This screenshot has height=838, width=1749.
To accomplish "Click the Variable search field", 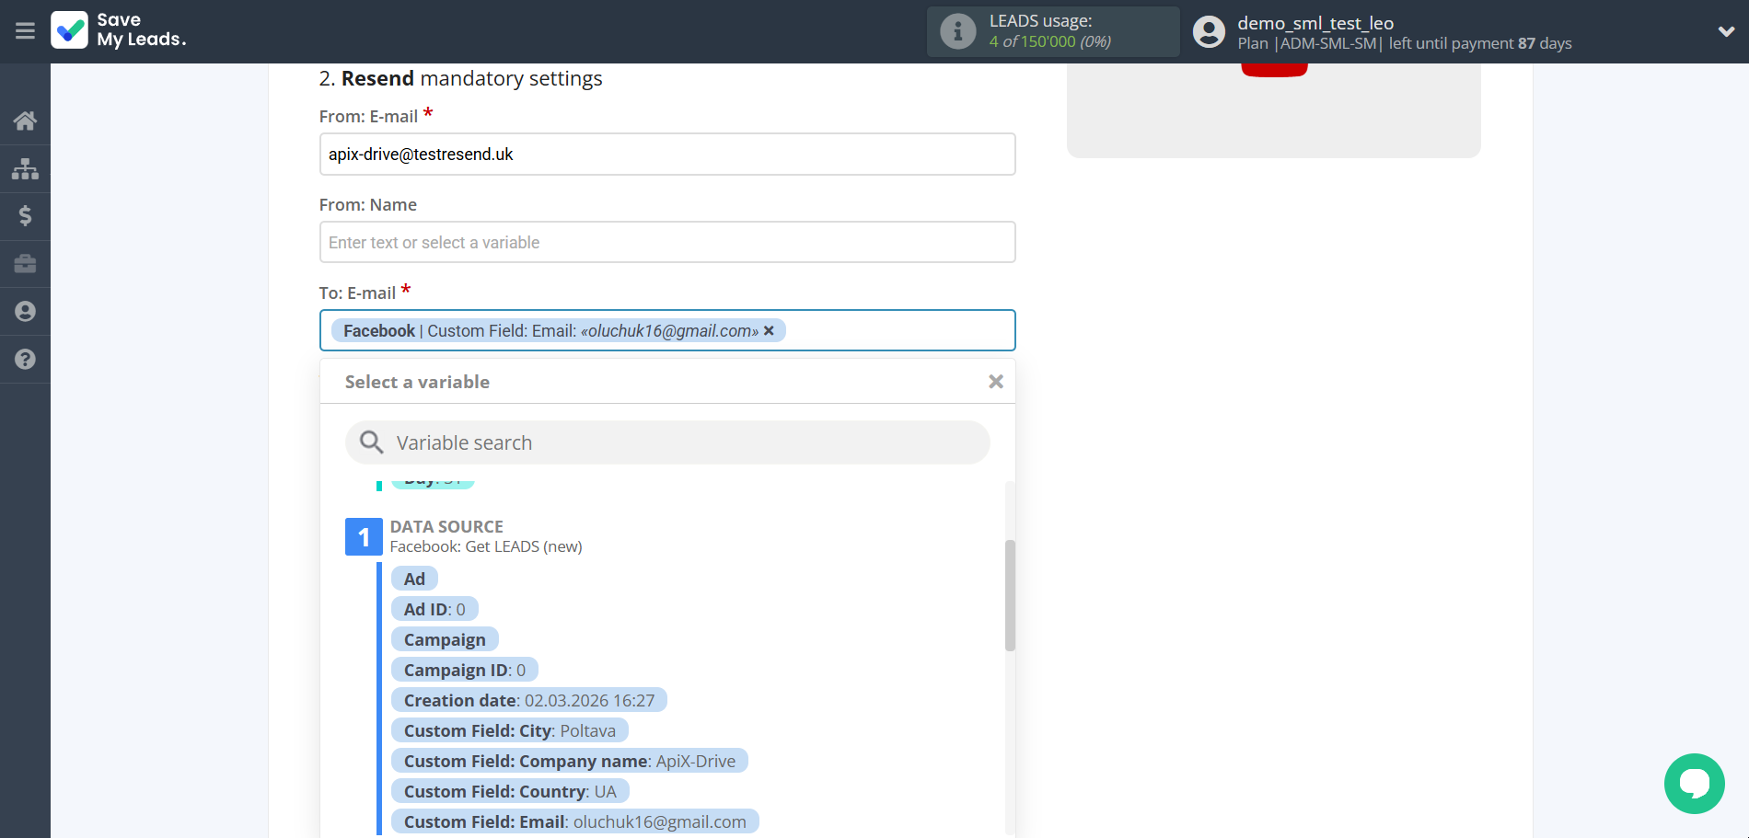I will (667, 442).
